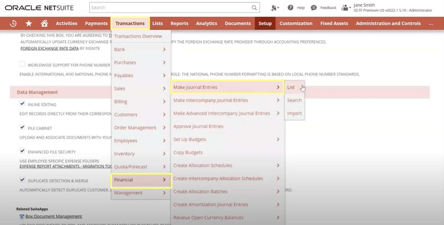Open the Setup menu
The image size is (444, 225).
(265, 23)
